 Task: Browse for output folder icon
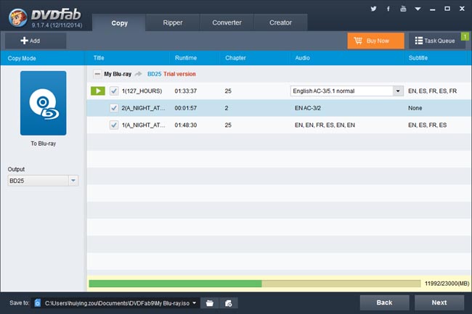(x=210, y=303)
